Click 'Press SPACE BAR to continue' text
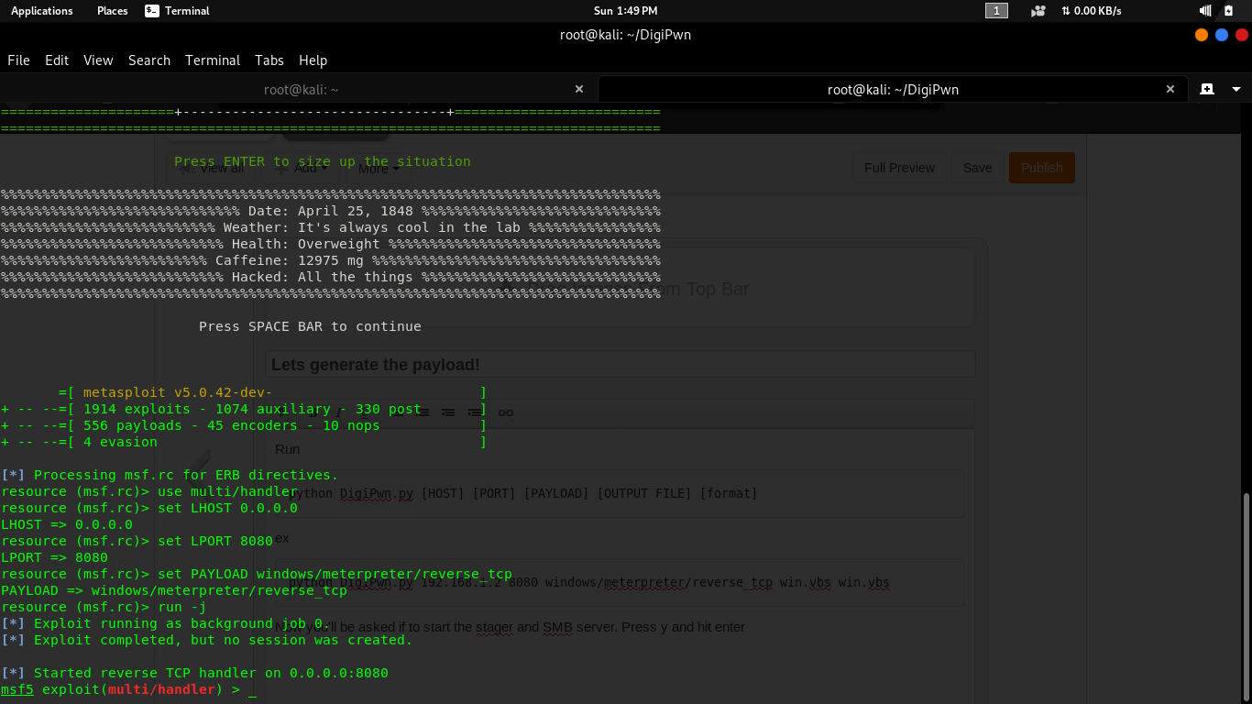 pyautogui.click(x=310, y=326)
